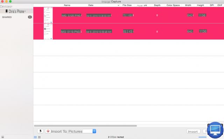Delete selected images with the red button
Viewport: 224px width, 139px height.
point(48,131)
